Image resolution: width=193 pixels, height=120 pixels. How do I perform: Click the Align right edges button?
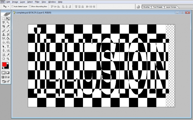[x=70, y=6]
